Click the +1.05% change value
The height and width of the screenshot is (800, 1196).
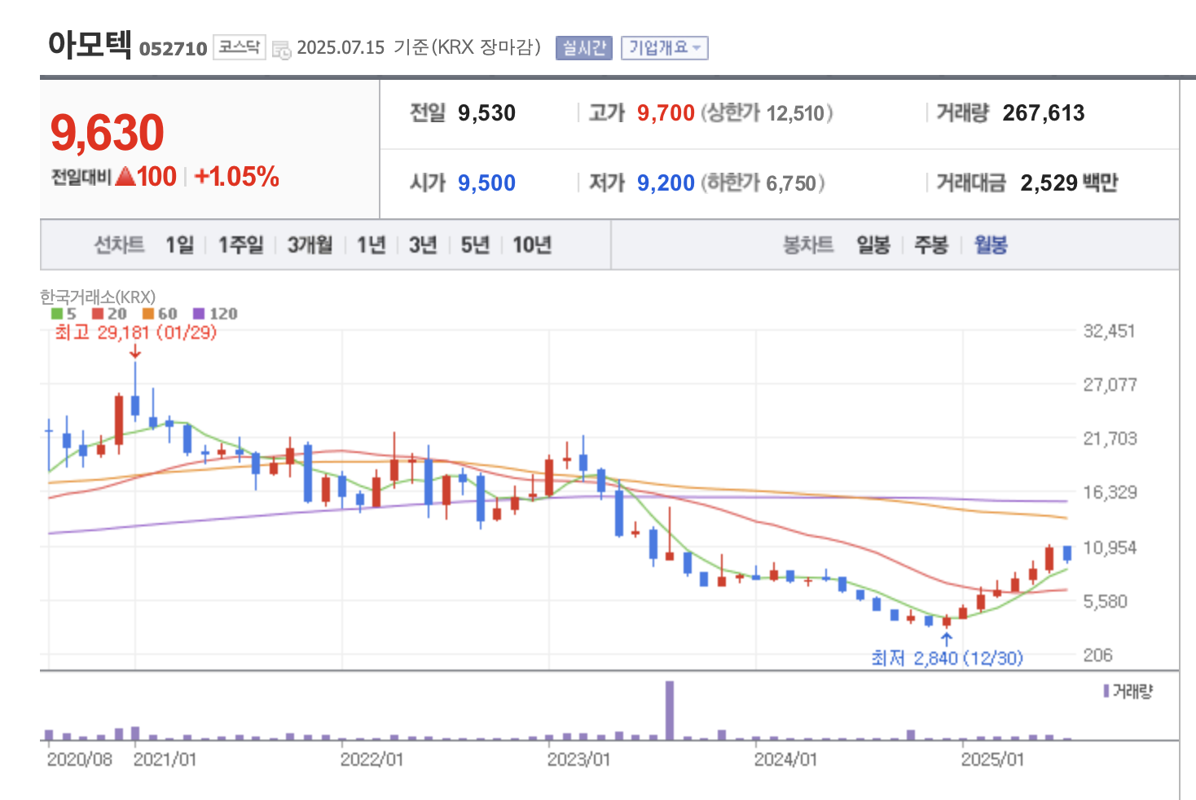pyautogui.click(x=237, y=176)
